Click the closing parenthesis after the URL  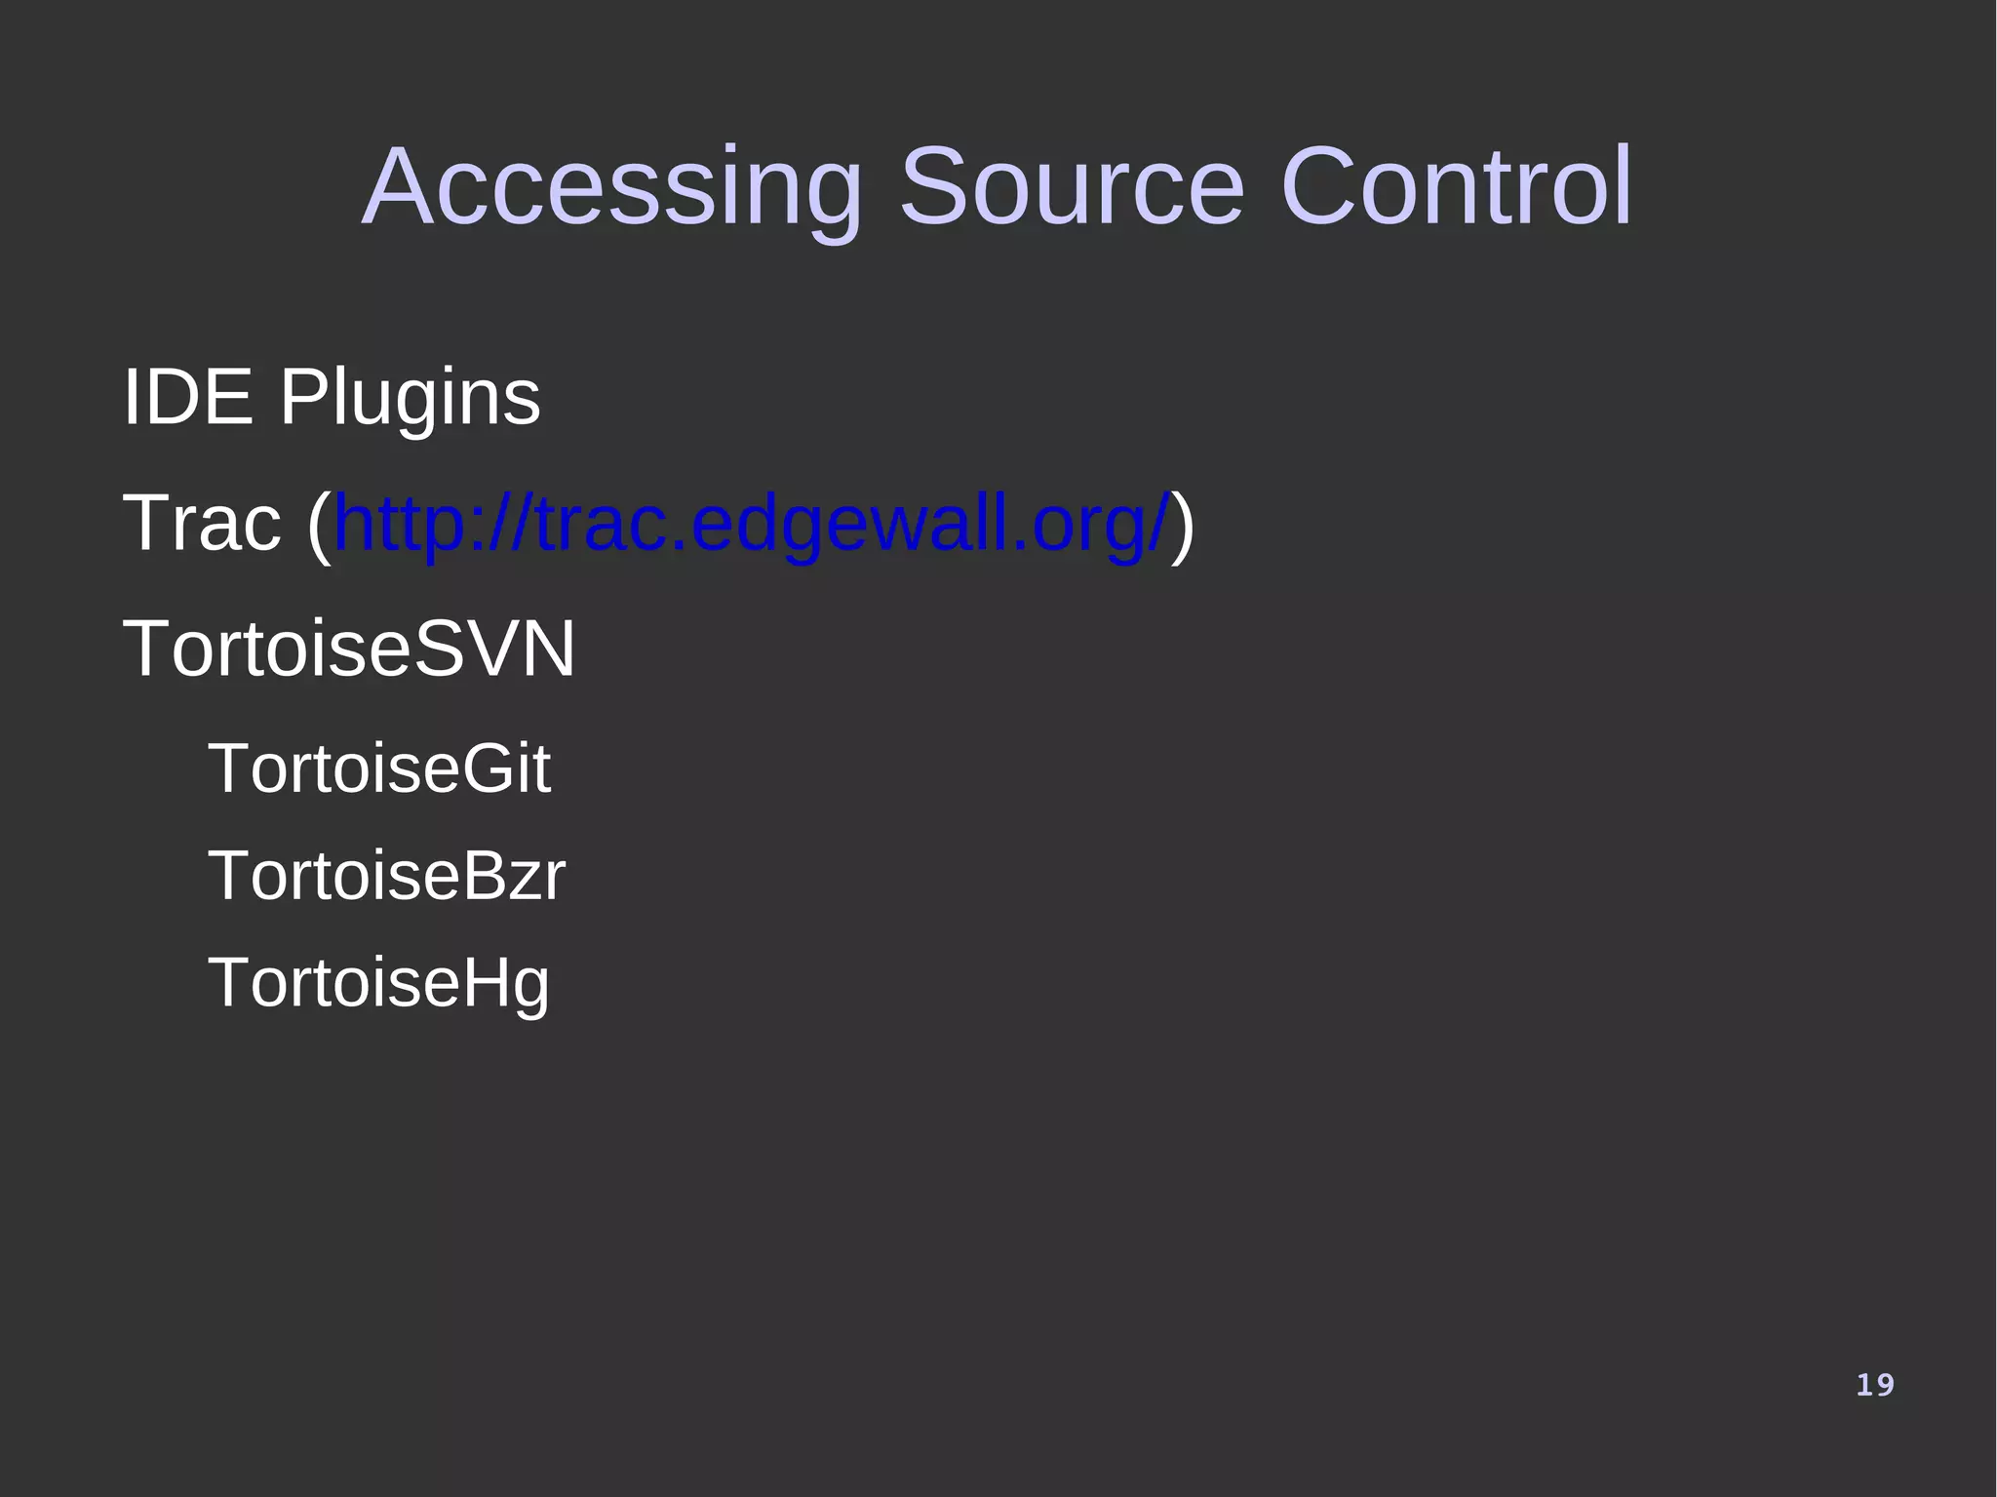[x=1183, y=525]
